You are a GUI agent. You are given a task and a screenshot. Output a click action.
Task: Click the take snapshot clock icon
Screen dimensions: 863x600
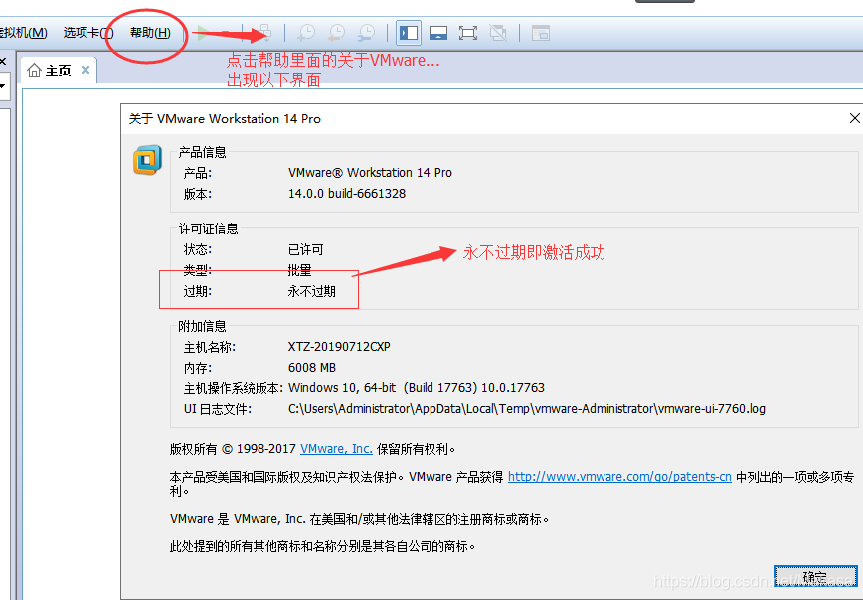306,33
